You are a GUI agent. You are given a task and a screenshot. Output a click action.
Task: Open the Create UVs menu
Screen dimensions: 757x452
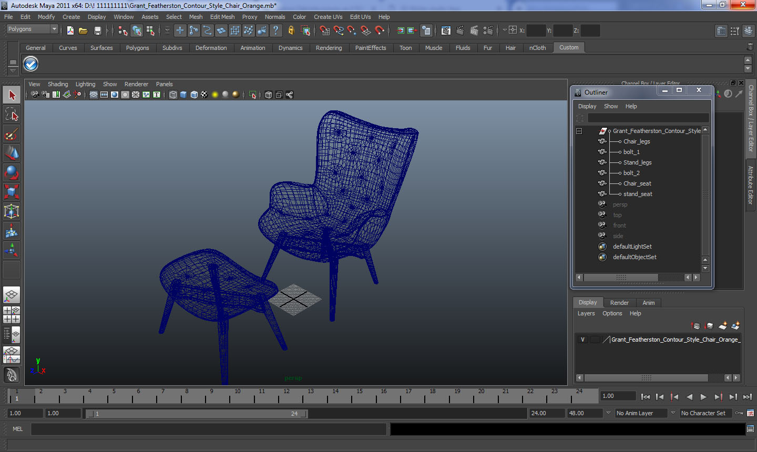[328, 17]
